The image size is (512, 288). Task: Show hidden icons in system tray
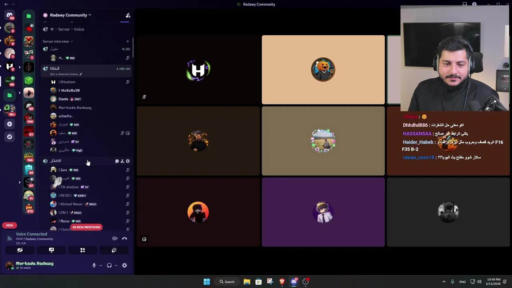(x=444, y=282)
